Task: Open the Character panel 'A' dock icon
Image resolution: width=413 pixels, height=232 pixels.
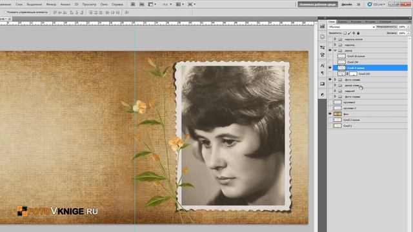Action: point(323,65)
